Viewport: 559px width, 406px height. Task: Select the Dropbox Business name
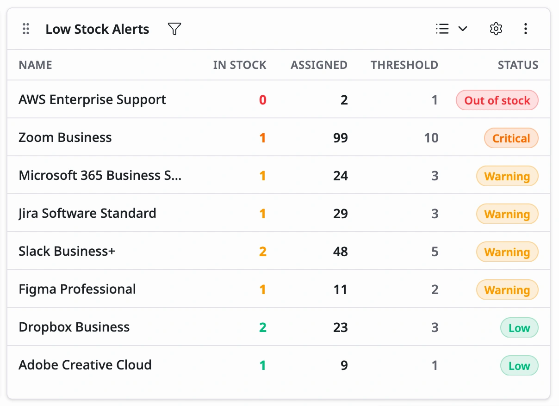pyautogui.click(x=74, y=327)
